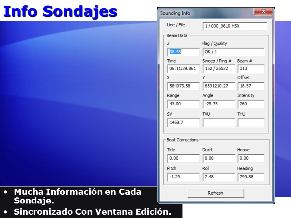The height and width of the screenshot is (218, 291).
Task: Click the Heave correction field
Action: pos(251,158)
